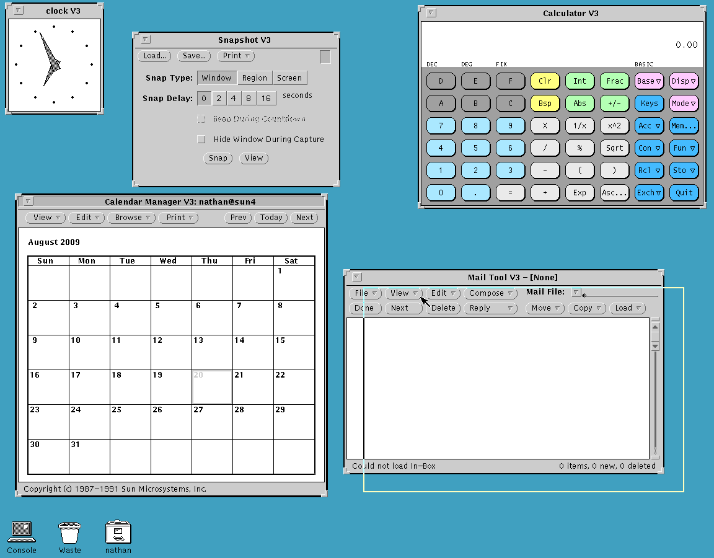Set snap delay to 8 seconds
The image size is (714, 558).
click(248, 99)
